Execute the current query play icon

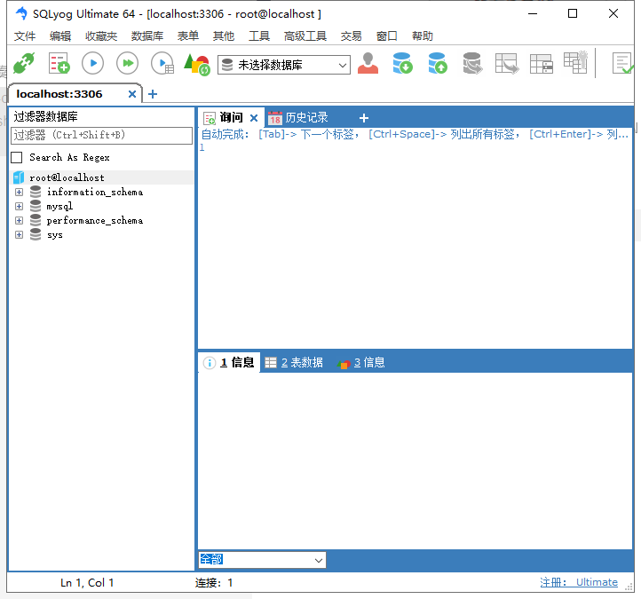(93, 63)
